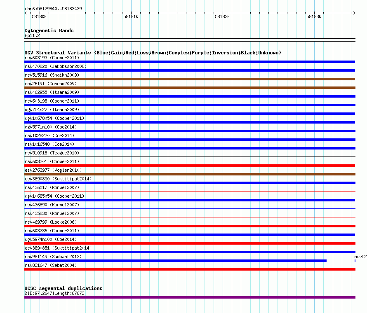Click the ruler's right arrowhead
Image resolution: width=367 pixels, height=313 pixels.
point(354,13)
